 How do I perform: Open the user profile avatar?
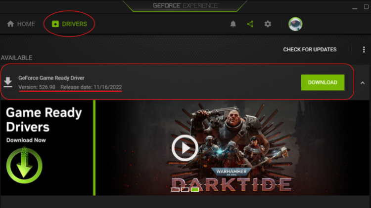click(x=295, y=24)
